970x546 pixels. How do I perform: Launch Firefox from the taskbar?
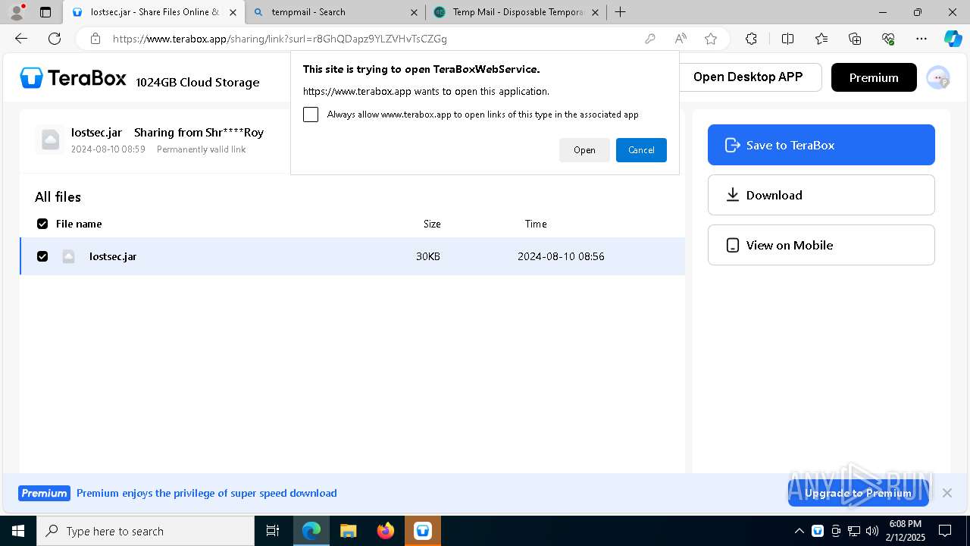coord(386,531)
